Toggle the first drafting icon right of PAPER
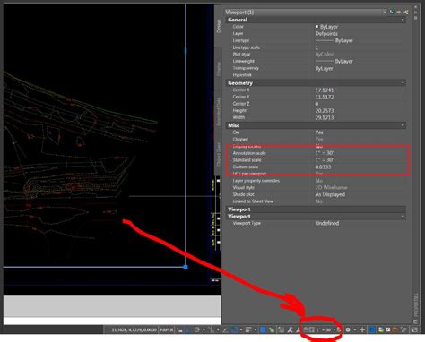The image size is (425, 342). [179, 329]
